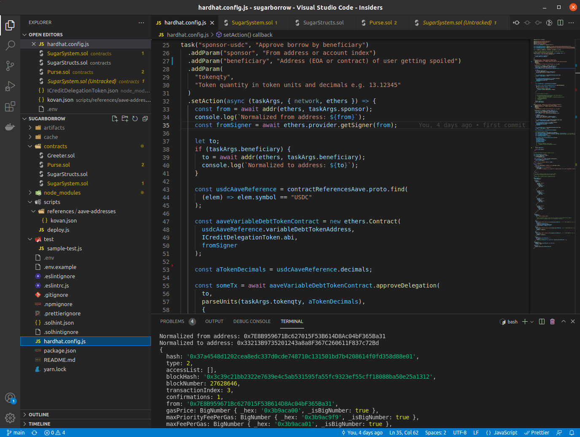
Task: Open Explorer views and more actions menu
Action: [x=141, y=22]
